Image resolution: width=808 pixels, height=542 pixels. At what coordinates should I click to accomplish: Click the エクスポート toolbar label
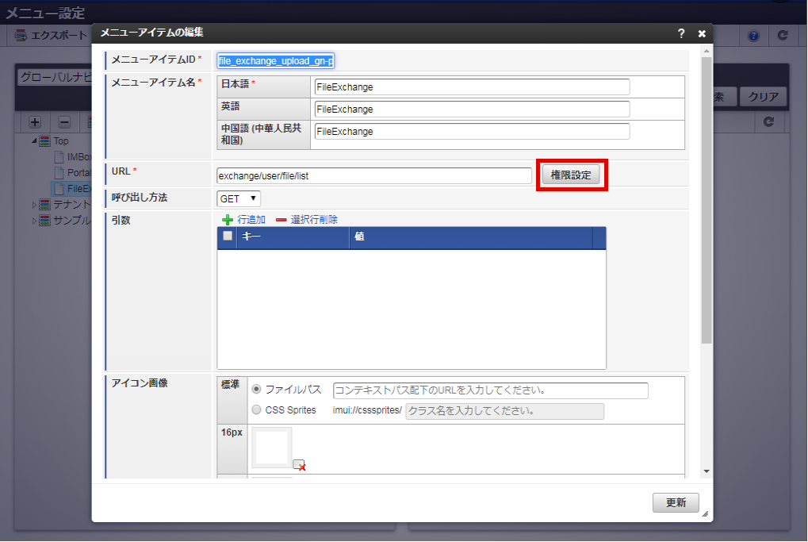(59, 35)
